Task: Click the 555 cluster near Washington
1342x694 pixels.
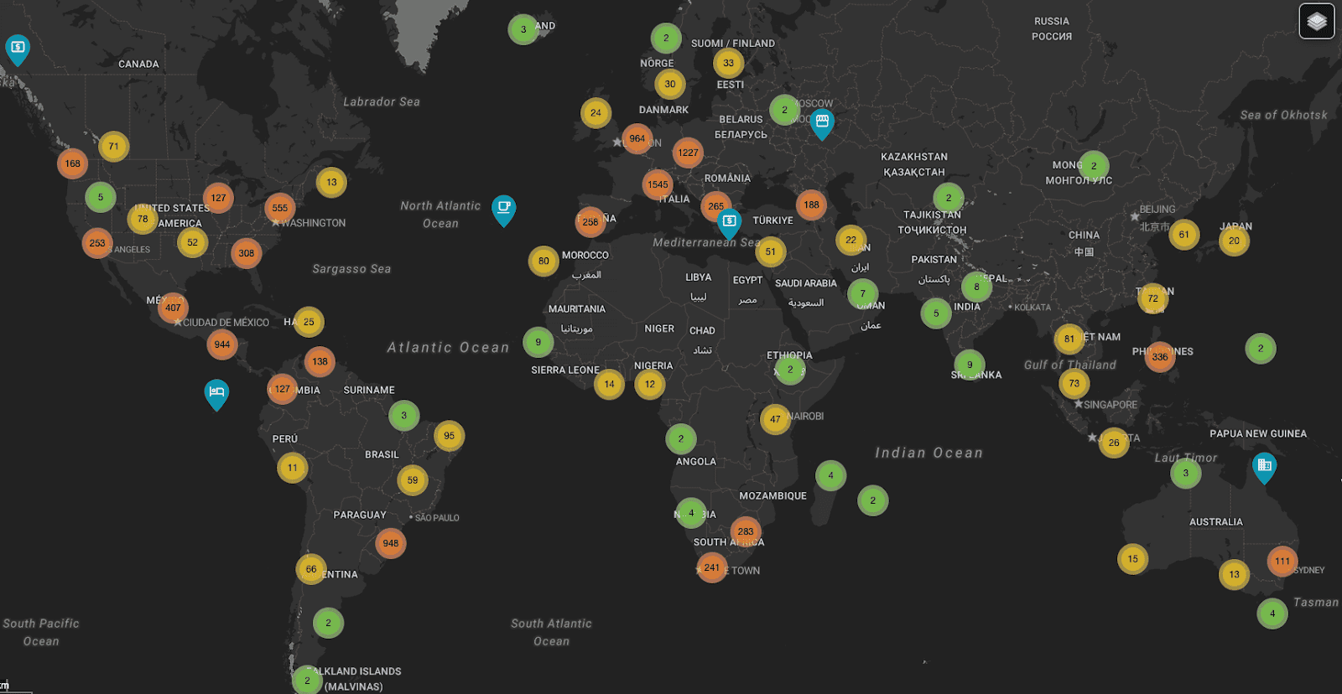Action: coord(280,208)
